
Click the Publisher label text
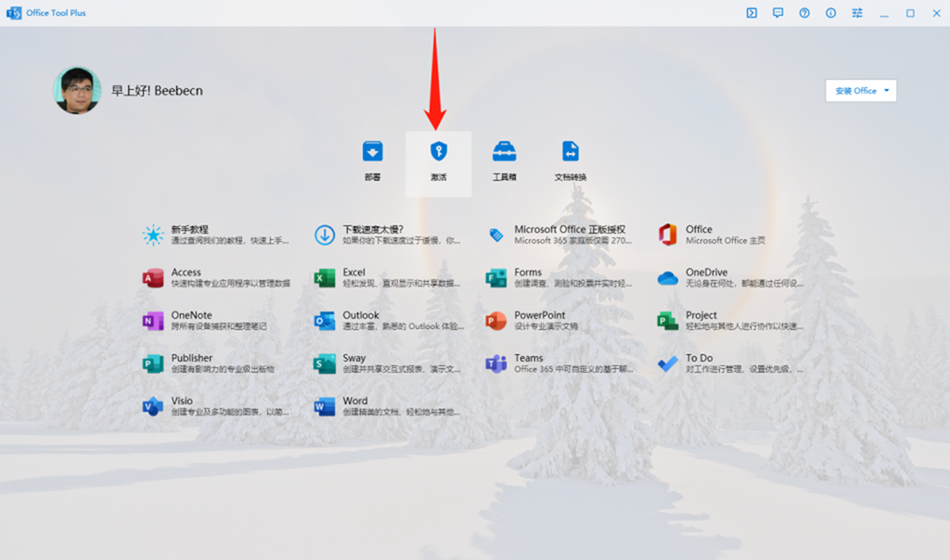point(191,359)
